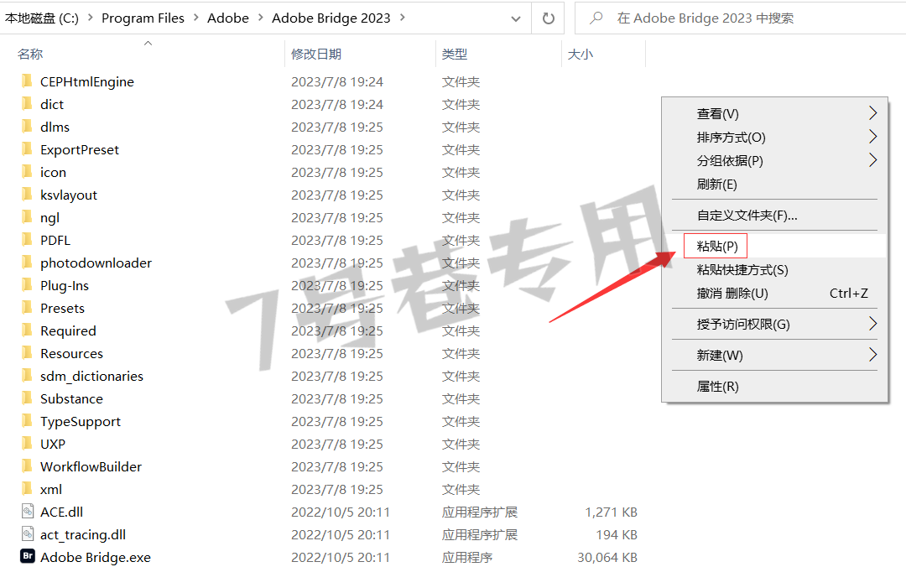The image size is (906, 567).
Task: Click the folder icon beside 'icon'
Action: point(27,172)
